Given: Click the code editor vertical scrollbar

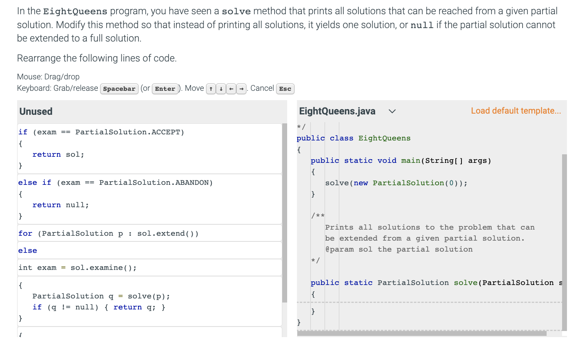Looking at the screenshot, I should click(x=564, y=242).
